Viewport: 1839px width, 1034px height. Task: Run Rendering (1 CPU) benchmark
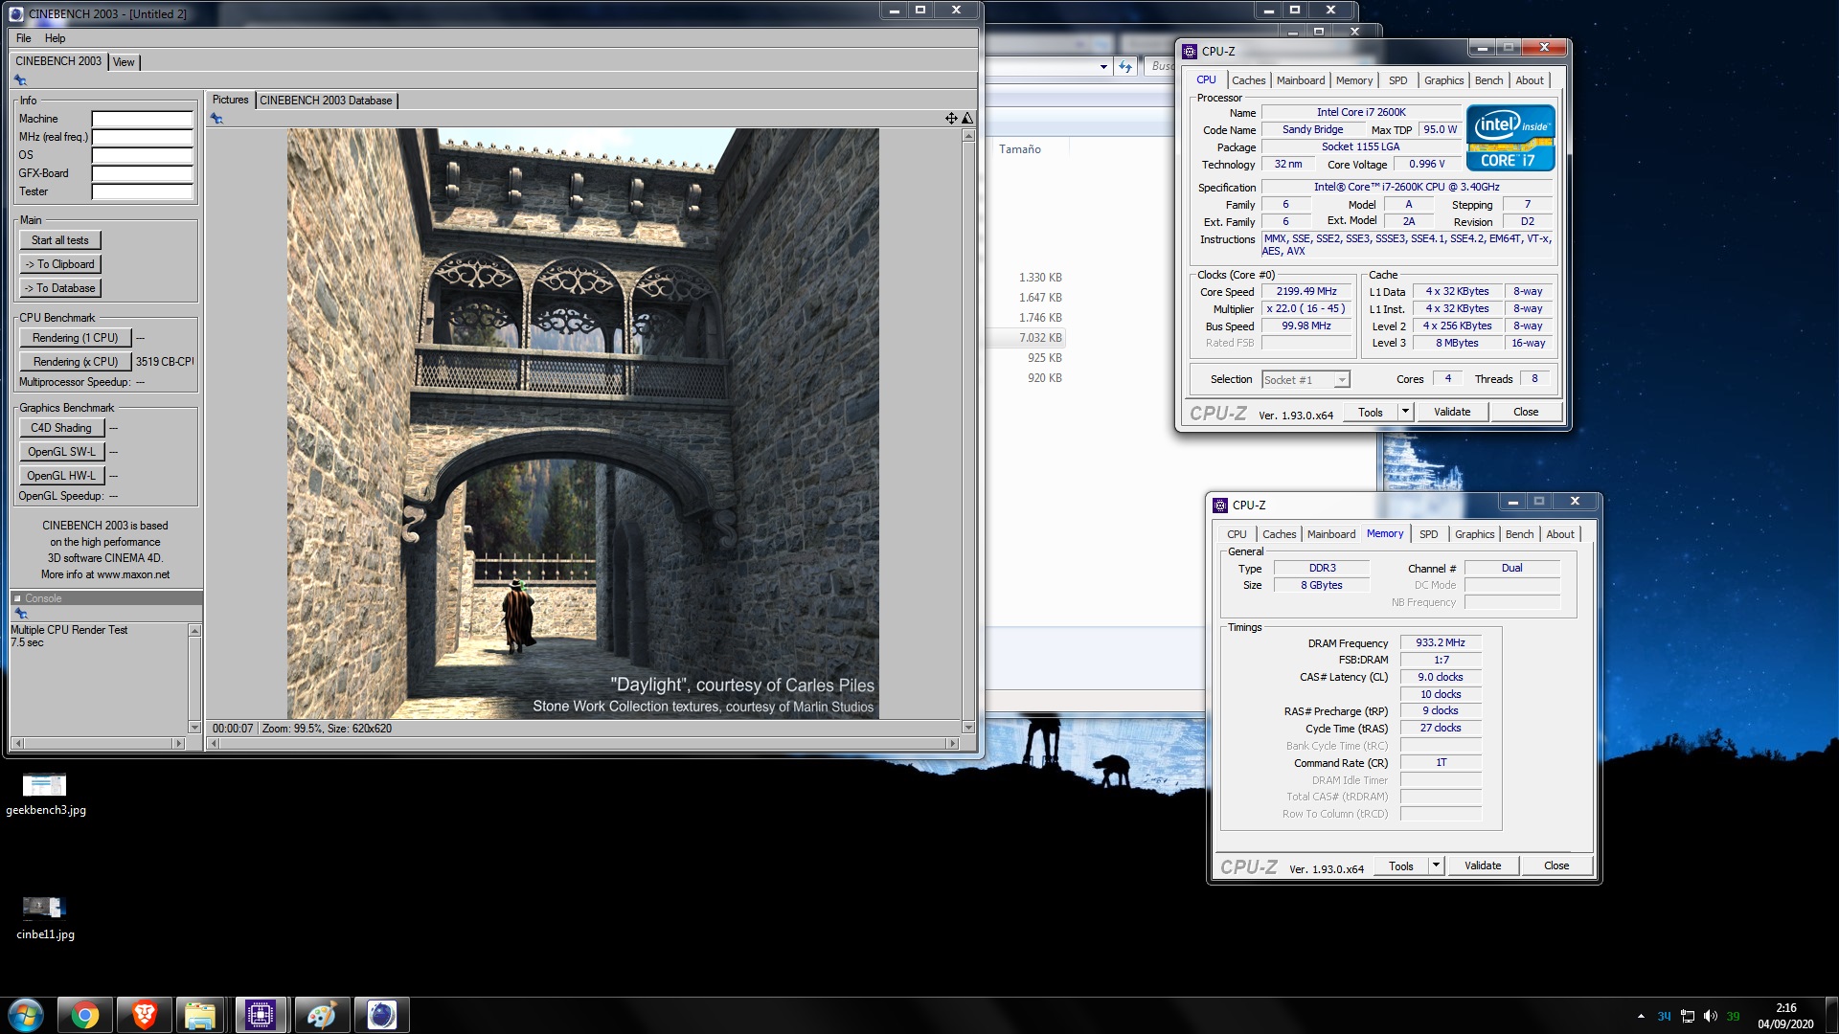click(x=76, y=338)
